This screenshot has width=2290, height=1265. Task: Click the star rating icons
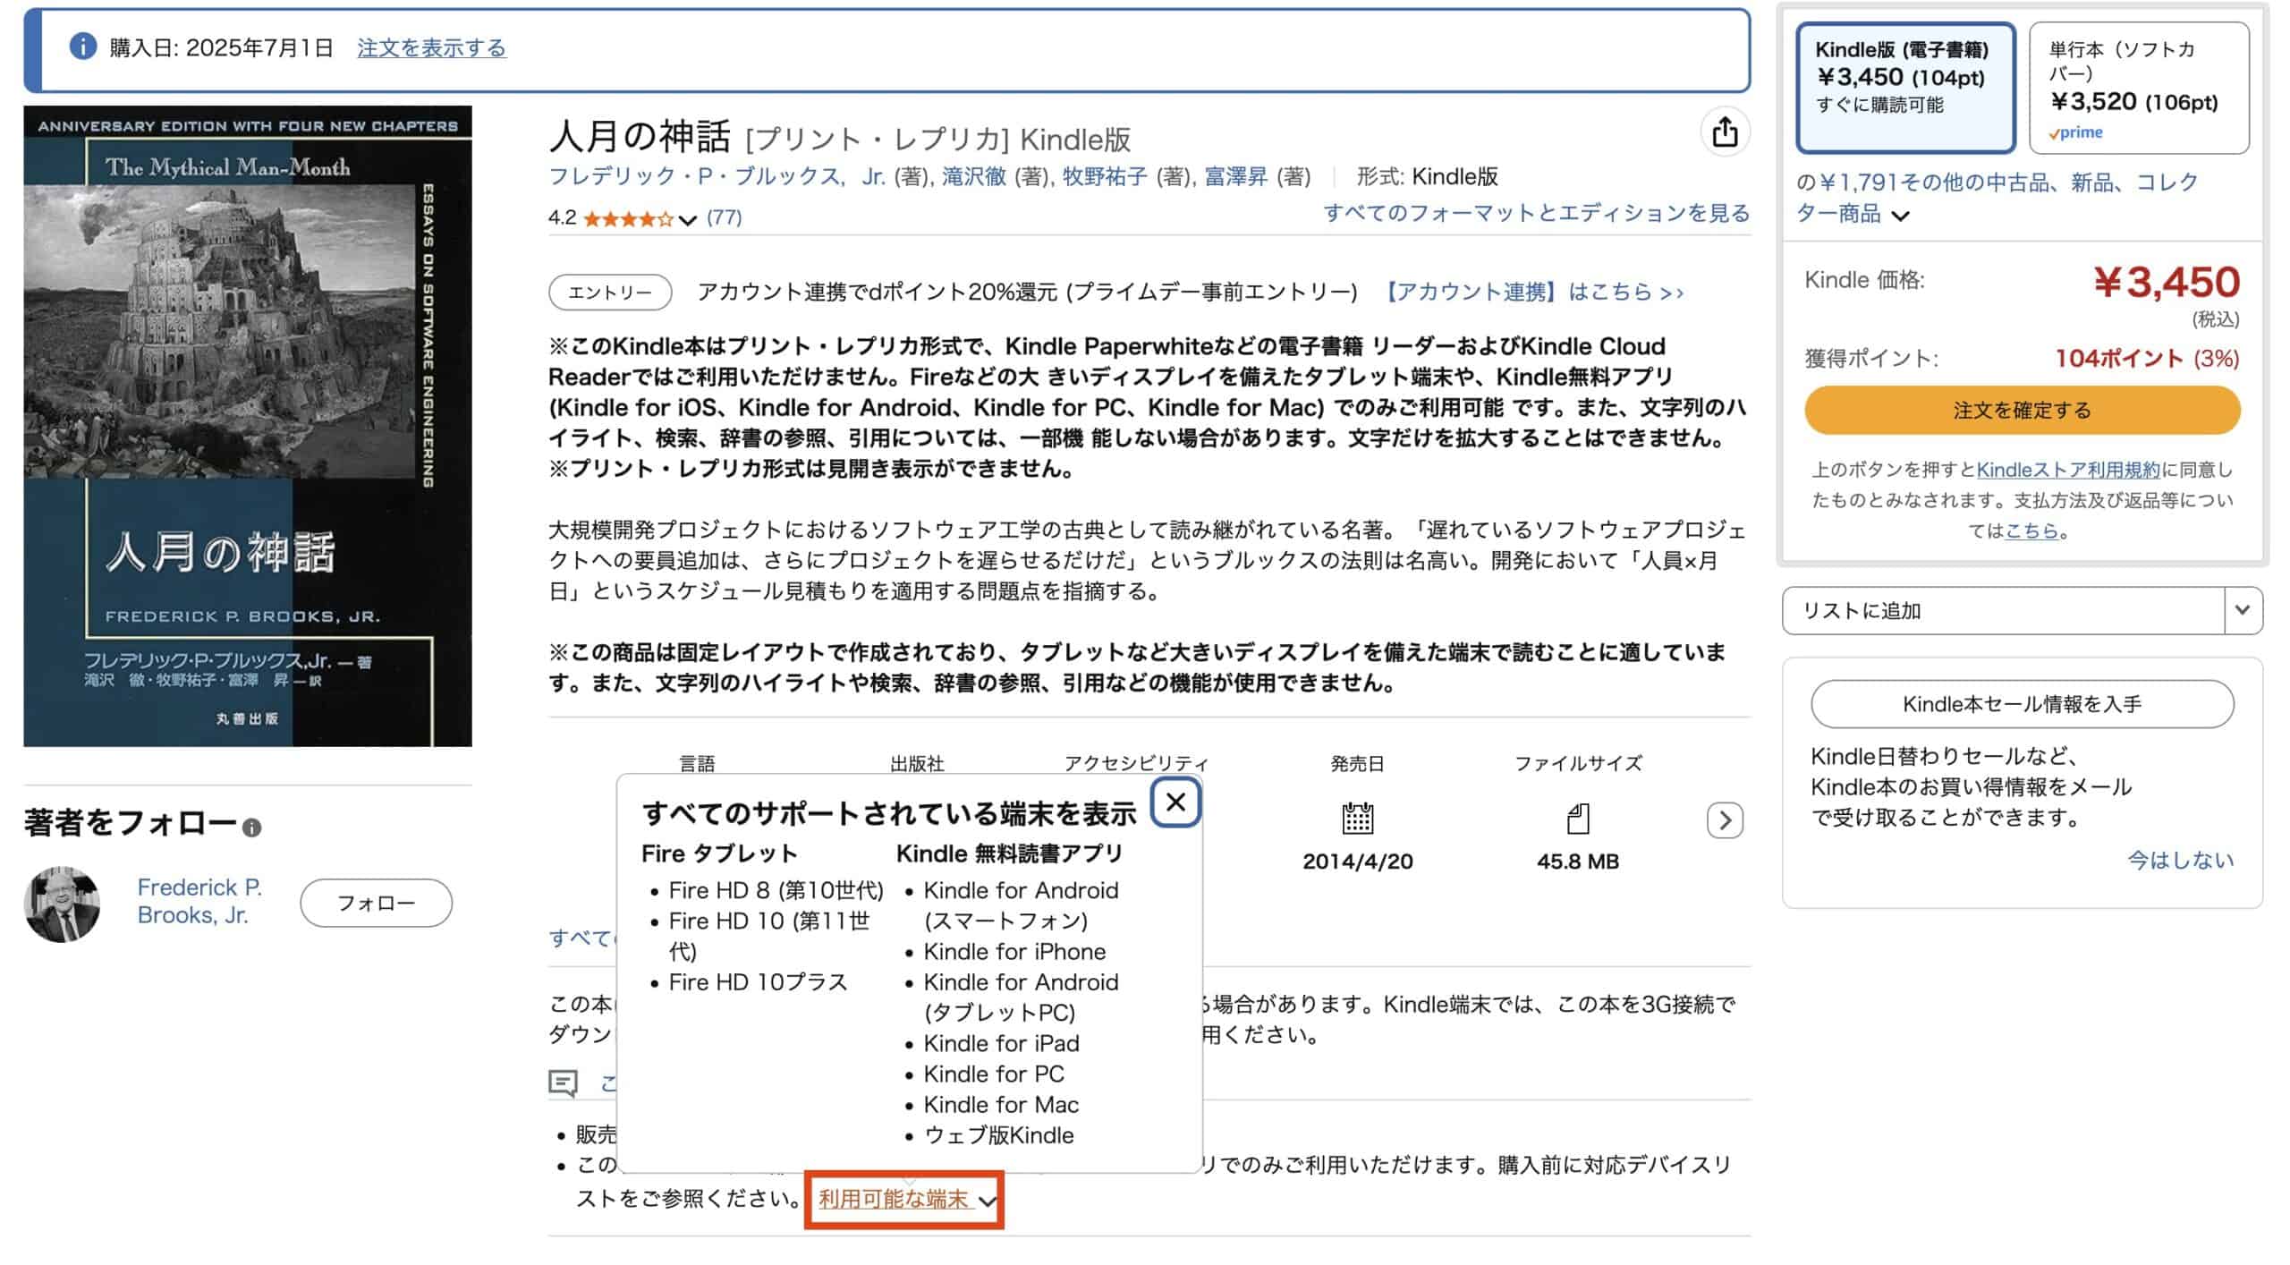click(628, 218)
